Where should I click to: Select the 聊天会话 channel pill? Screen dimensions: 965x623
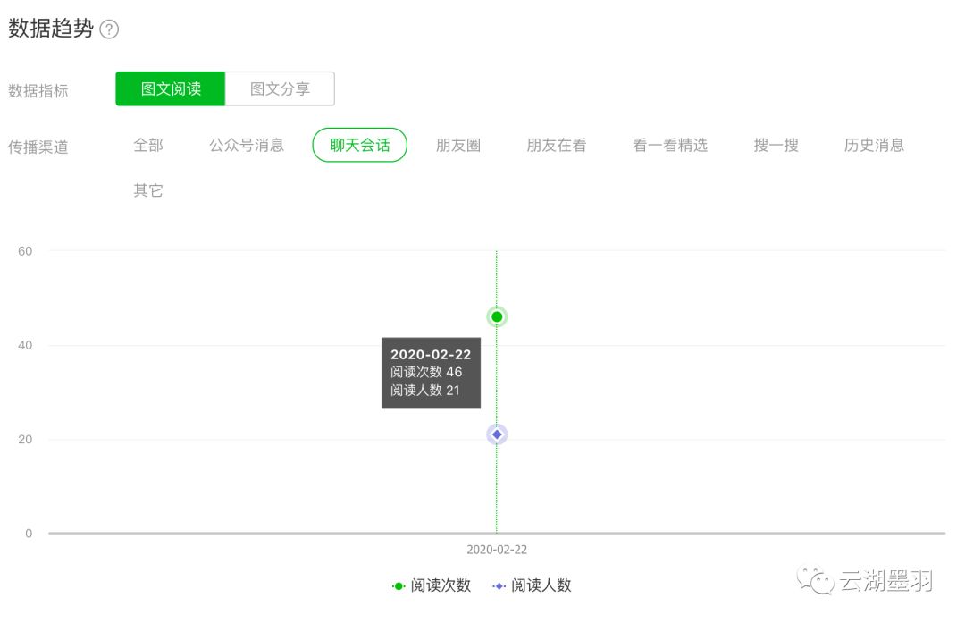359,145
